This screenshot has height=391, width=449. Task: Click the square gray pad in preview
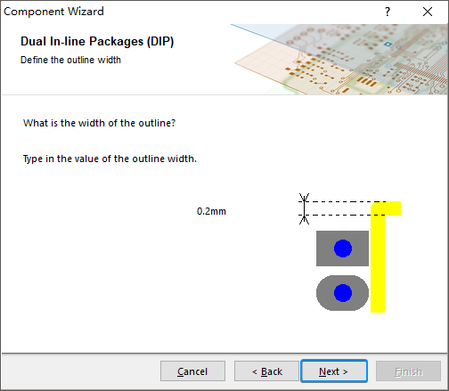pyautogui.click(x=342, y=248)
